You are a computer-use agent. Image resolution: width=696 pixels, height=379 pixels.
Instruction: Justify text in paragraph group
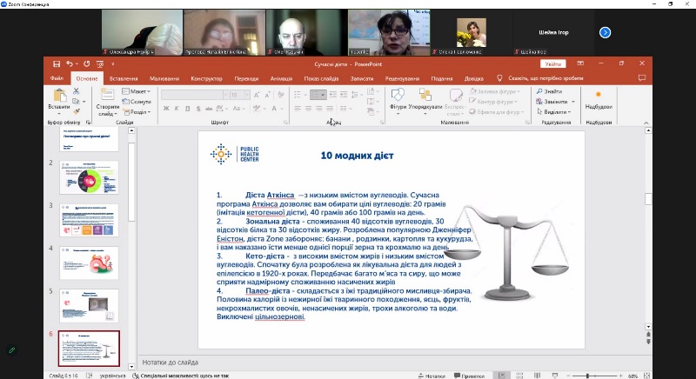330,108
